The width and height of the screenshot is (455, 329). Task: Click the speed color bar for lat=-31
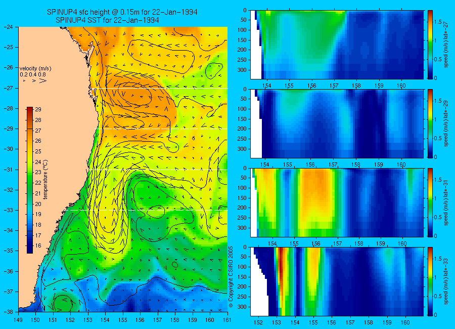pyautogui.click(x=430, y=202)
